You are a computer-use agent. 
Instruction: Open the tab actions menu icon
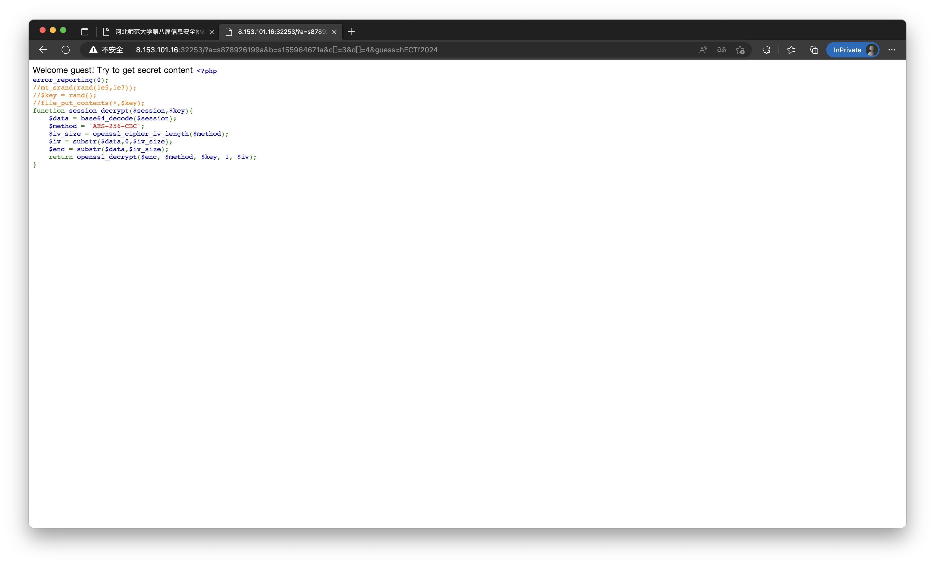(x=85, y=32)
